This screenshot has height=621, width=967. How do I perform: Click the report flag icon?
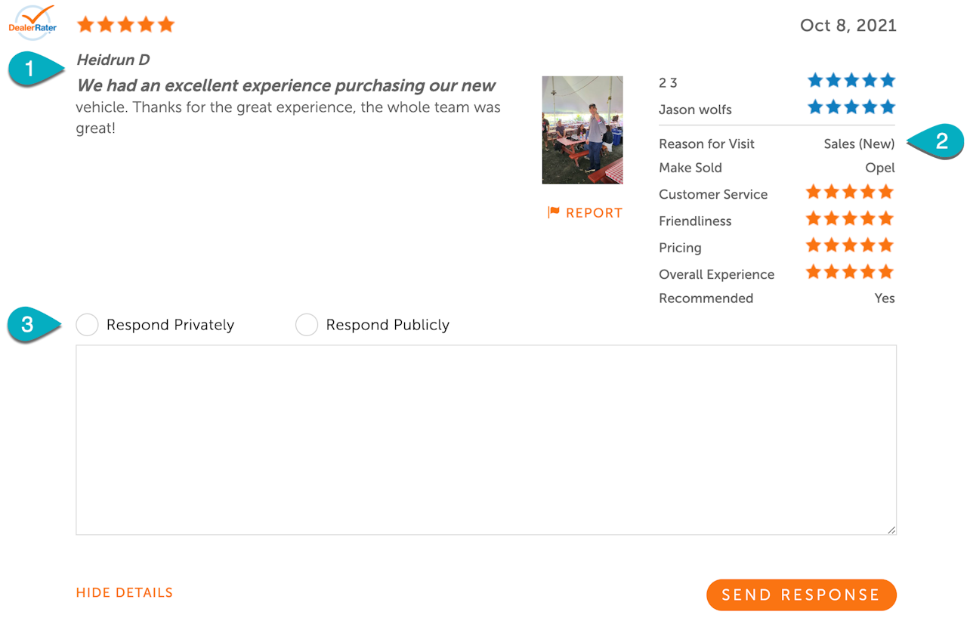click(554, 213)
